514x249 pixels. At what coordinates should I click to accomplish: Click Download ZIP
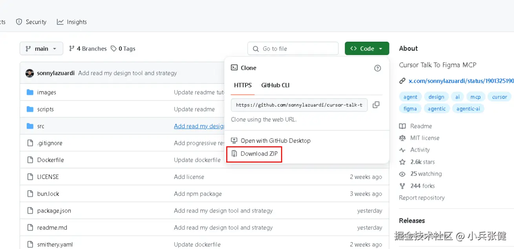[x=259, y=154]
